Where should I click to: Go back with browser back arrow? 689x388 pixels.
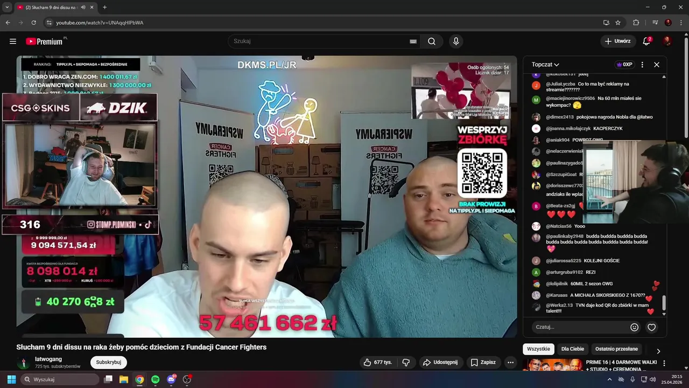[8, 23]
